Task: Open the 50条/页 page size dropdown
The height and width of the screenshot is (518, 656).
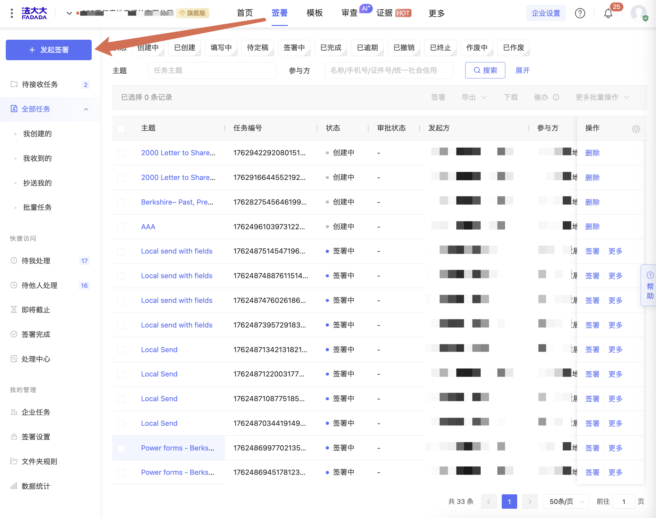Action: tap(565, 501)
